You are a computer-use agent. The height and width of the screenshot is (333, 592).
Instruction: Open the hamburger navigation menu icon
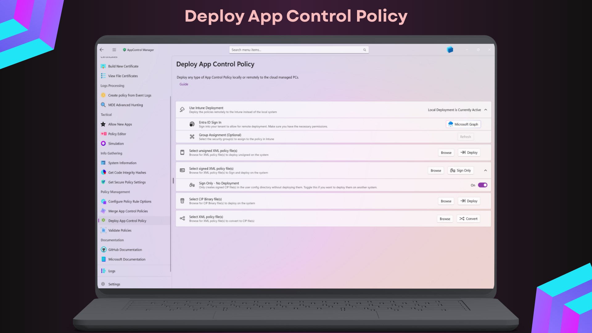(114, 50)
